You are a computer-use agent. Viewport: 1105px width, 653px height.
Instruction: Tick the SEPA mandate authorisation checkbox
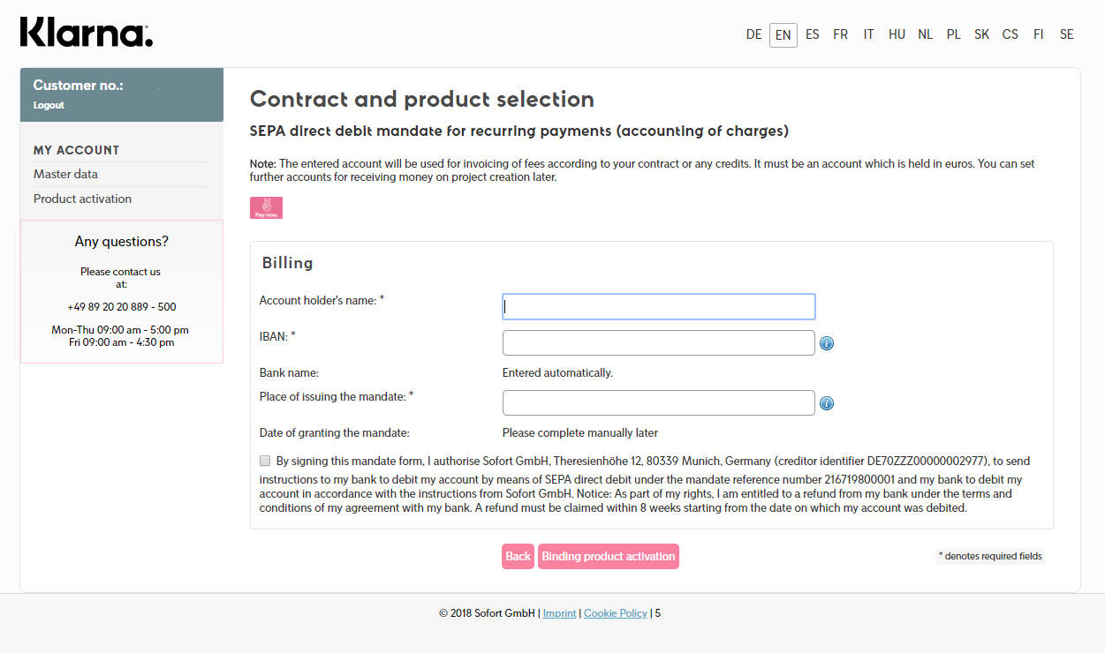265,461
